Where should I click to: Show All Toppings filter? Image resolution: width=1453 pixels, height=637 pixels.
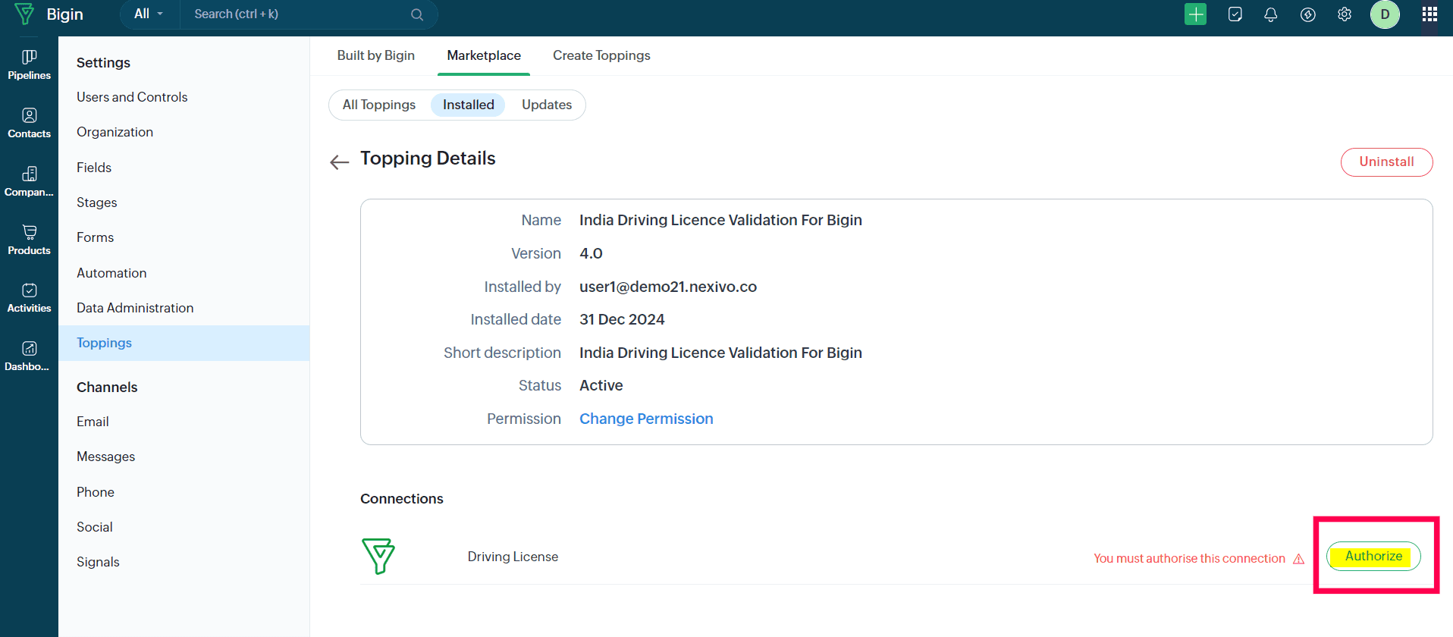coord(379,105)
